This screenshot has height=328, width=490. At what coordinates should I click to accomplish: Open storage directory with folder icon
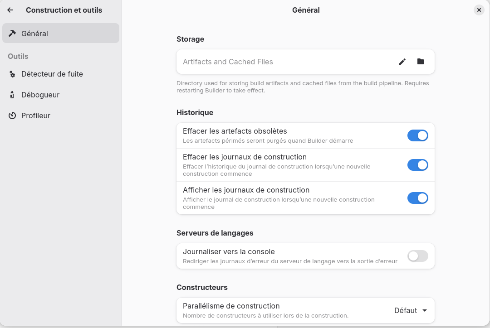[x=421, y=62]
